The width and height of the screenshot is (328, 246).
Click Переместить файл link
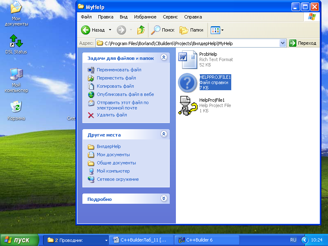116,78
